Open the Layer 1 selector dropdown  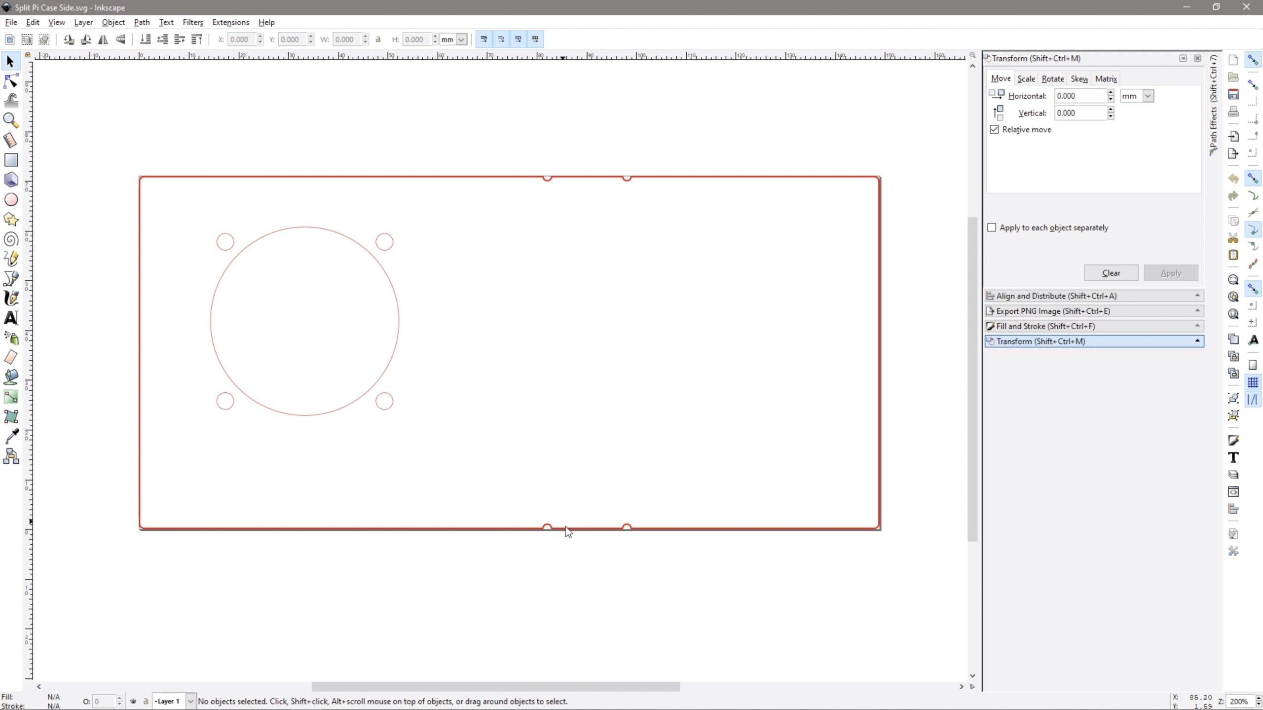click(190, 701)
